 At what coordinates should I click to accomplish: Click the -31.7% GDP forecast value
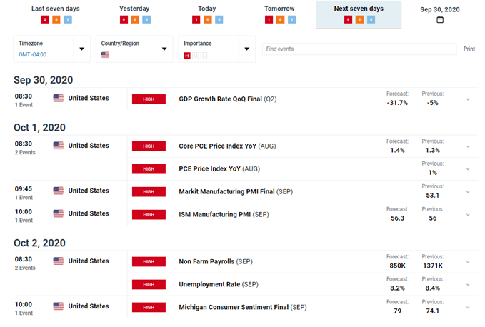[397, 103]
